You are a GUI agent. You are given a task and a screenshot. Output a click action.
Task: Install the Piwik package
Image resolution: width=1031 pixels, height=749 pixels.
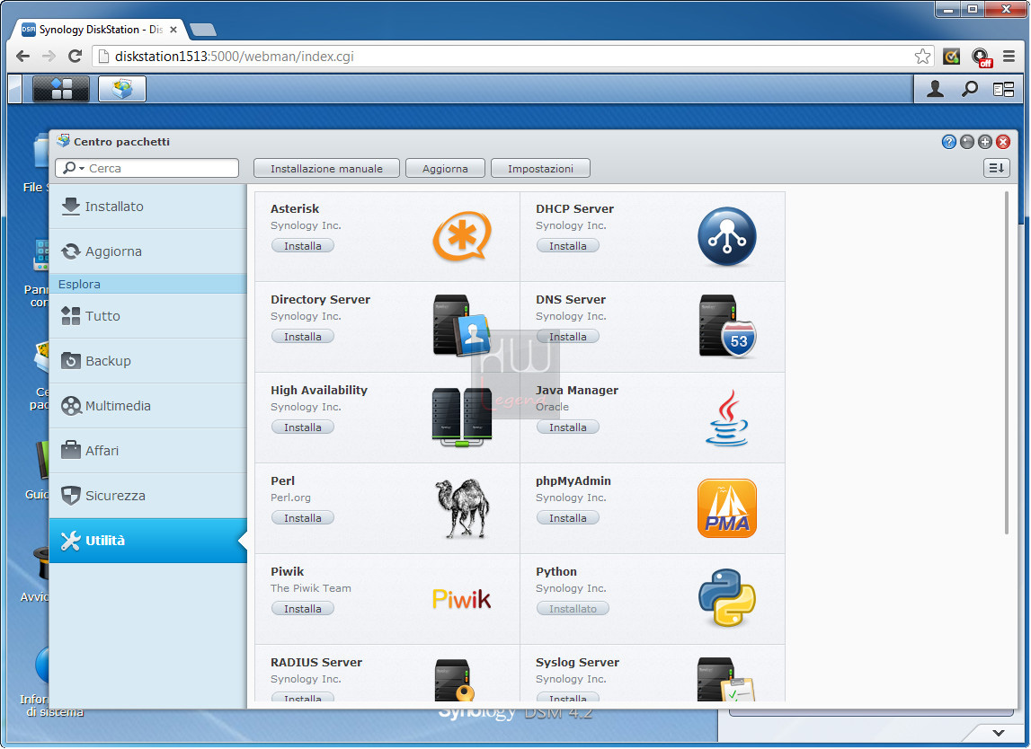point(302,608)
